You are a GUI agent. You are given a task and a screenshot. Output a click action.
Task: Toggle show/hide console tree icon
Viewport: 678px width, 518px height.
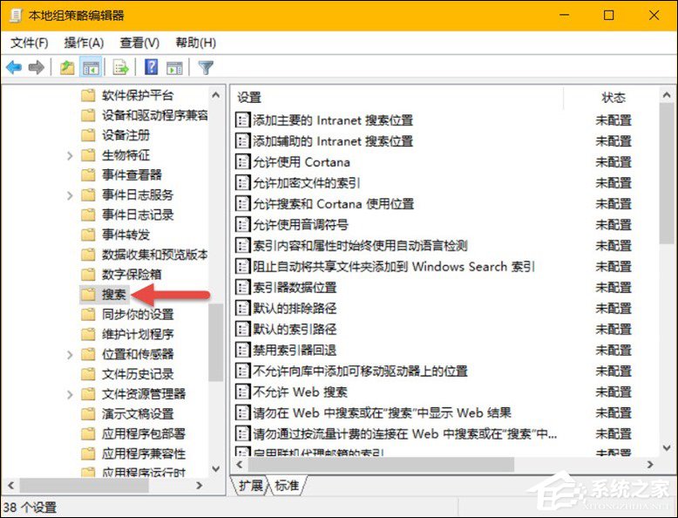click(x=91, y=67)
